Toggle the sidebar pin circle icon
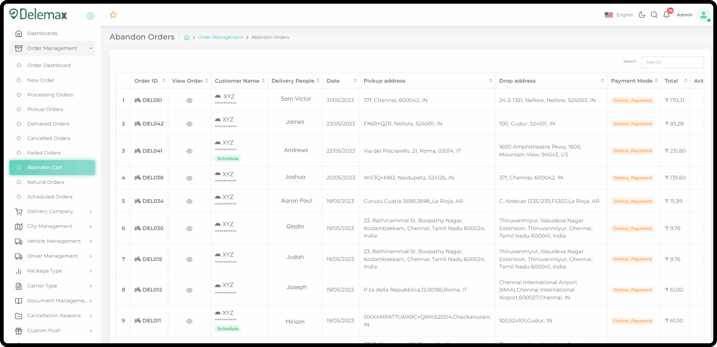Viewport: 717px width, 347px height. pos(90,16)
